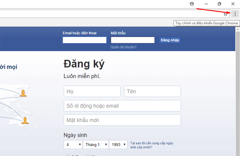Screen dimensions: 240x156
Task: Click the Mật khẩu mới field
Action: (x=122, y=120)
